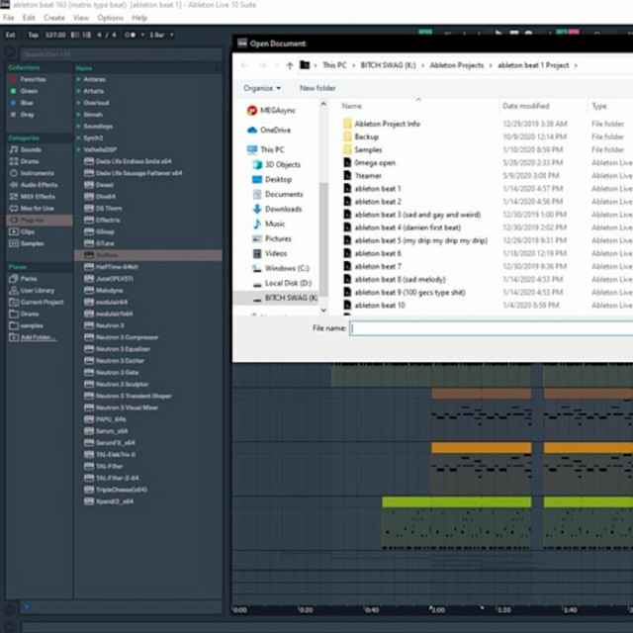Open Downloads in dialog navigation pane
The height and width of the screenshot is (633, 633).
[283, 209]
